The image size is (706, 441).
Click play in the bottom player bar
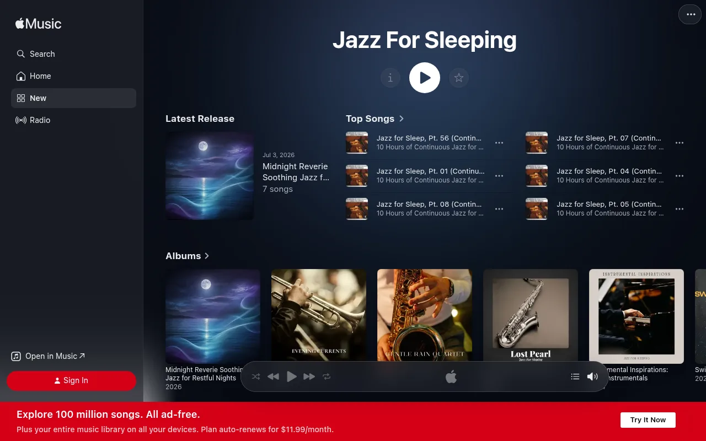(x=292, y=377)
